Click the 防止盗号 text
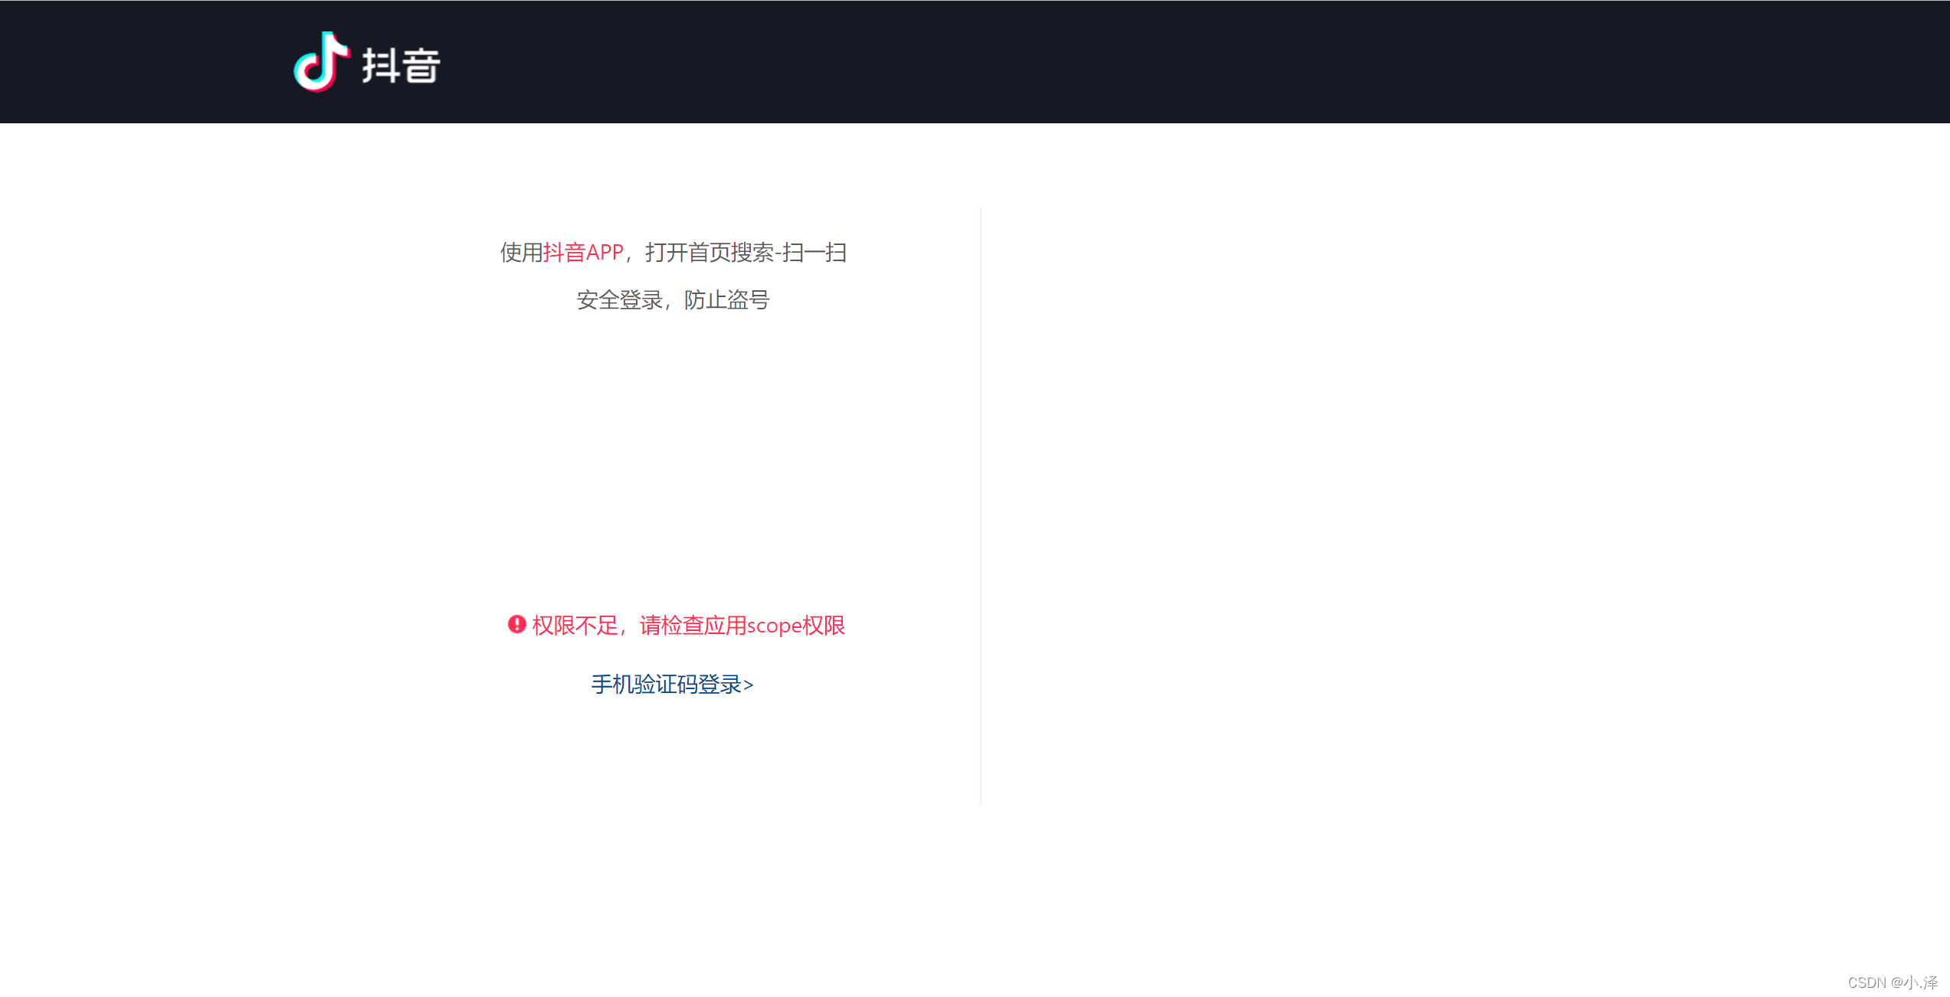Screen dimensions: 1950x997 point(726,300)
